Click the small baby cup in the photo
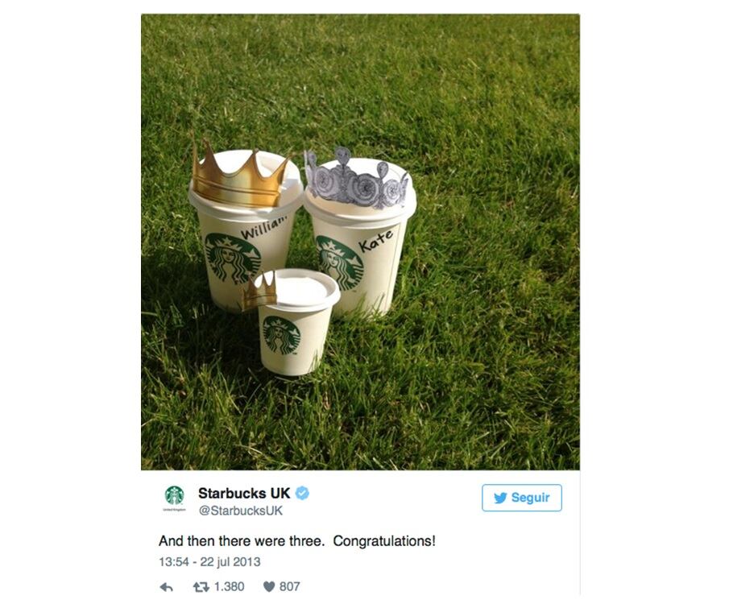Screen dimensions: 729x604 [296, 323]
